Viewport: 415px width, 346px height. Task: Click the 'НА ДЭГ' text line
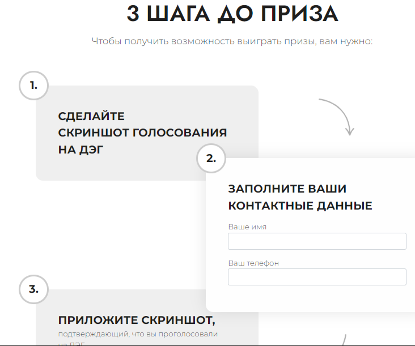pyautogui.click(x=81, y=149)
